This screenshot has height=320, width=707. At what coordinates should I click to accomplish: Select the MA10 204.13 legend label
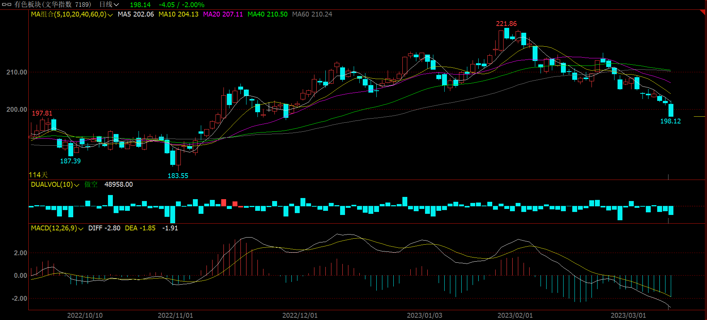click(x=179, y=14)
